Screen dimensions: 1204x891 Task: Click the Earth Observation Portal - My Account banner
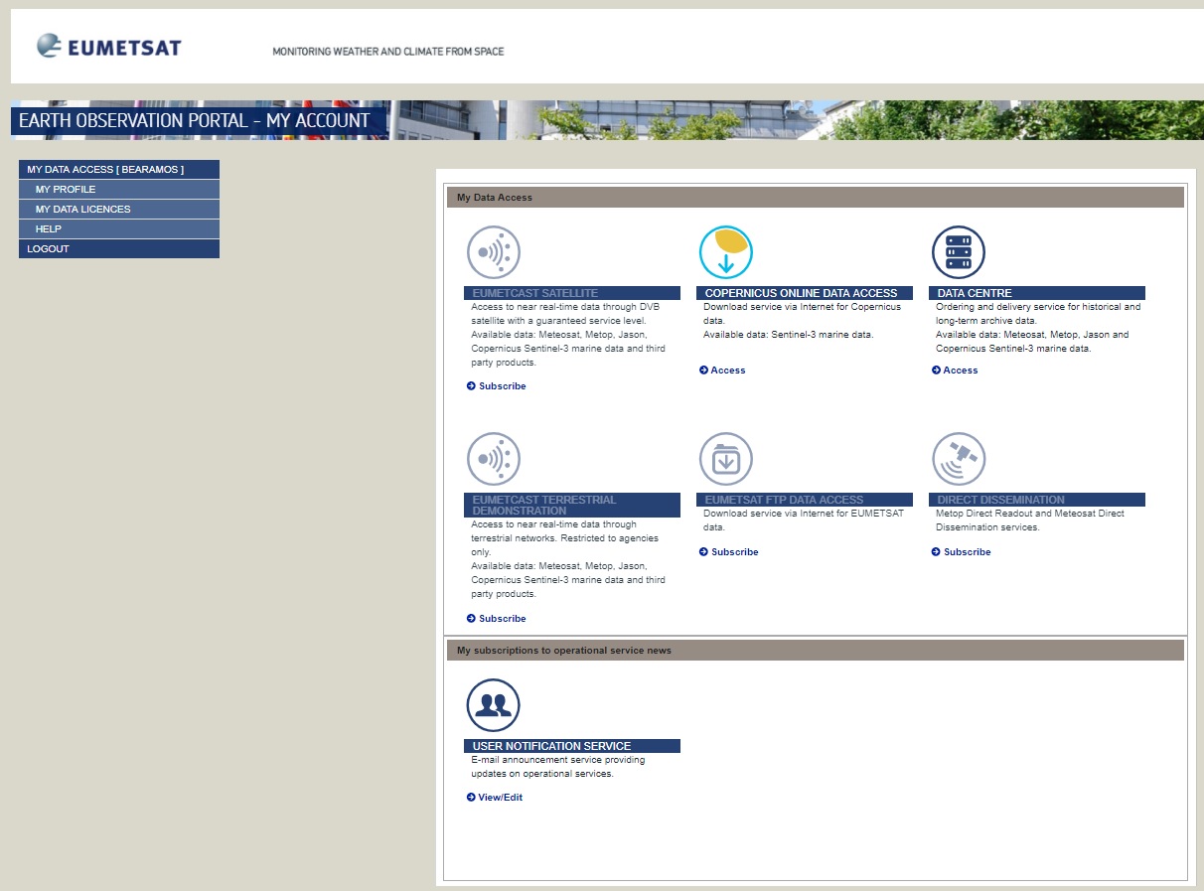pyautogui.click(x=199, y=121)
